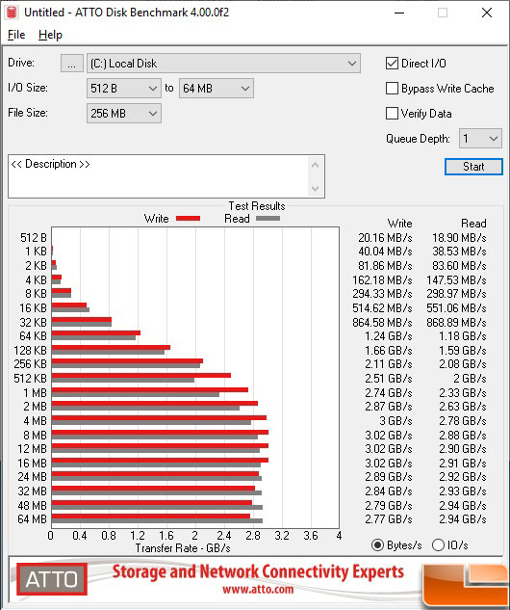Click the 20.16 MB/s write result for 512 B
The width and height of the screenshot is (510, 610).
(385, 237)
